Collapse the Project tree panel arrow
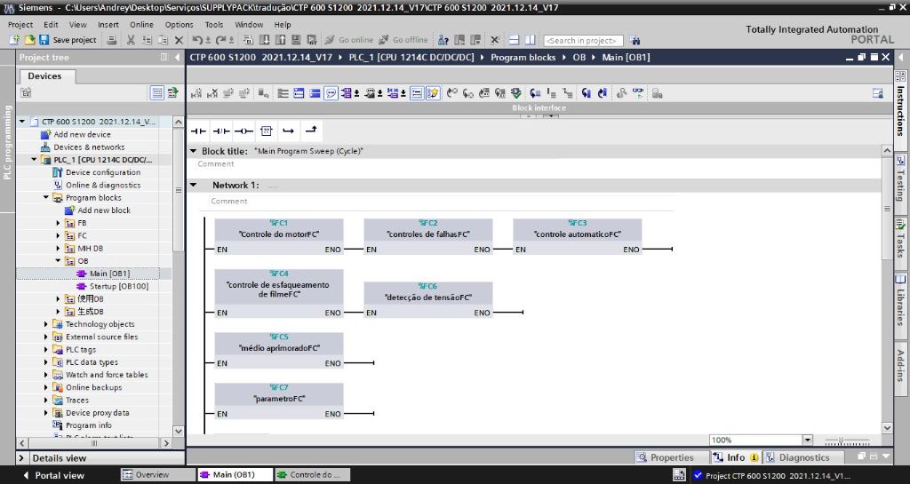 [x=178, y=58]
